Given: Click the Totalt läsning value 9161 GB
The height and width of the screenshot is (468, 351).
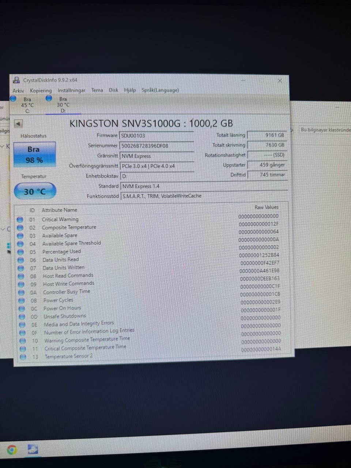Looking at the screenshot, I should [267, 135].
